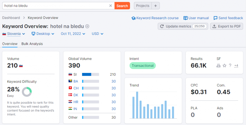Click the IN country link

click(x=75, y=109)
